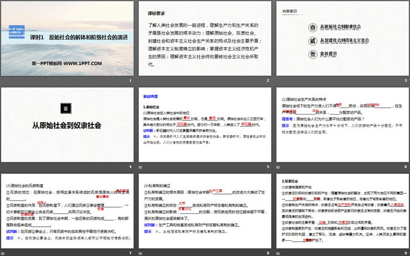The width and height of the screenshot is (410, 256).
Task: Click the black 壹 square icon on slide 4
Action: click(x=67, y=109)
